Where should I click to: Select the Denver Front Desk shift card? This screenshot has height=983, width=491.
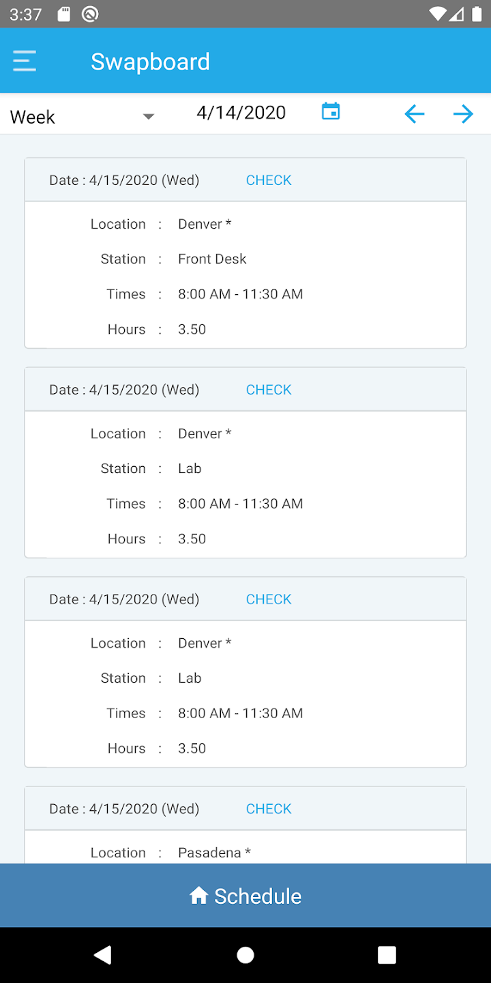click(x=245, y=276)
